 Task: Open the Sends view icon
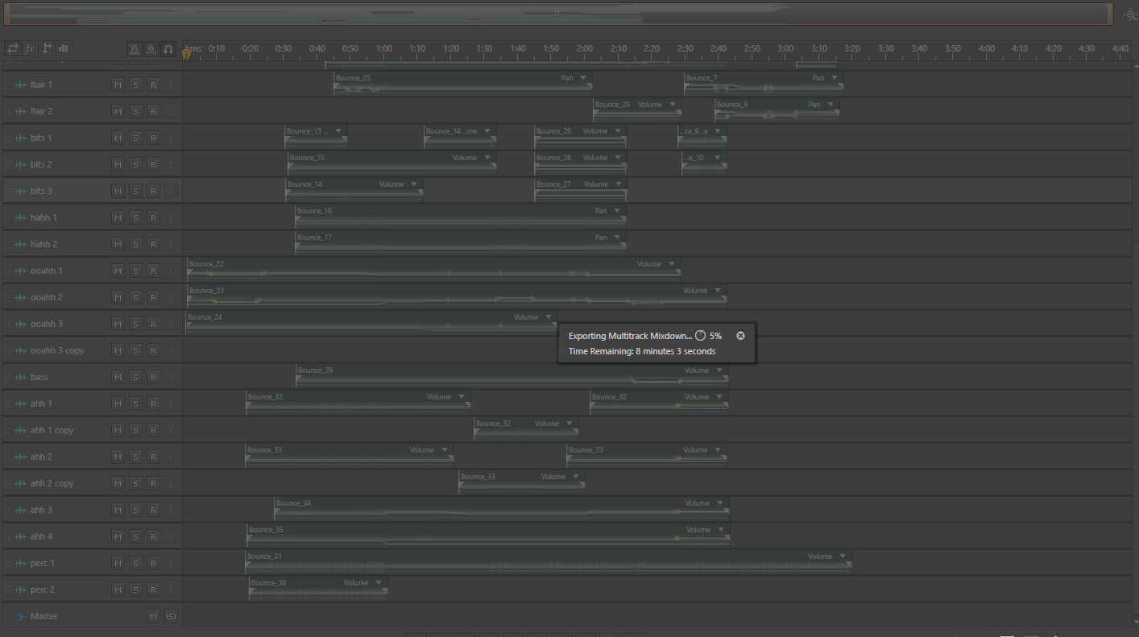[x=47, y=48]
